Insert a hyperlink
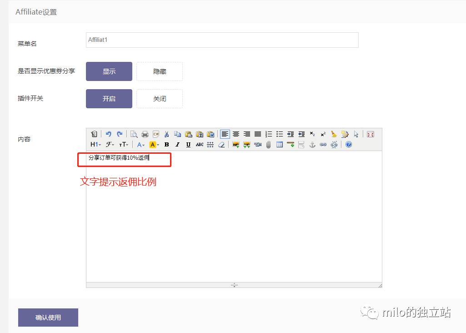 click(323, 145)
